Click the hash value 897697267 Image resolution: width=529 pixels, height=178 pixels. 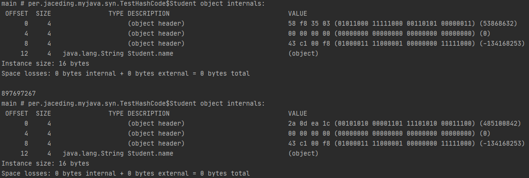coord(19,93)
